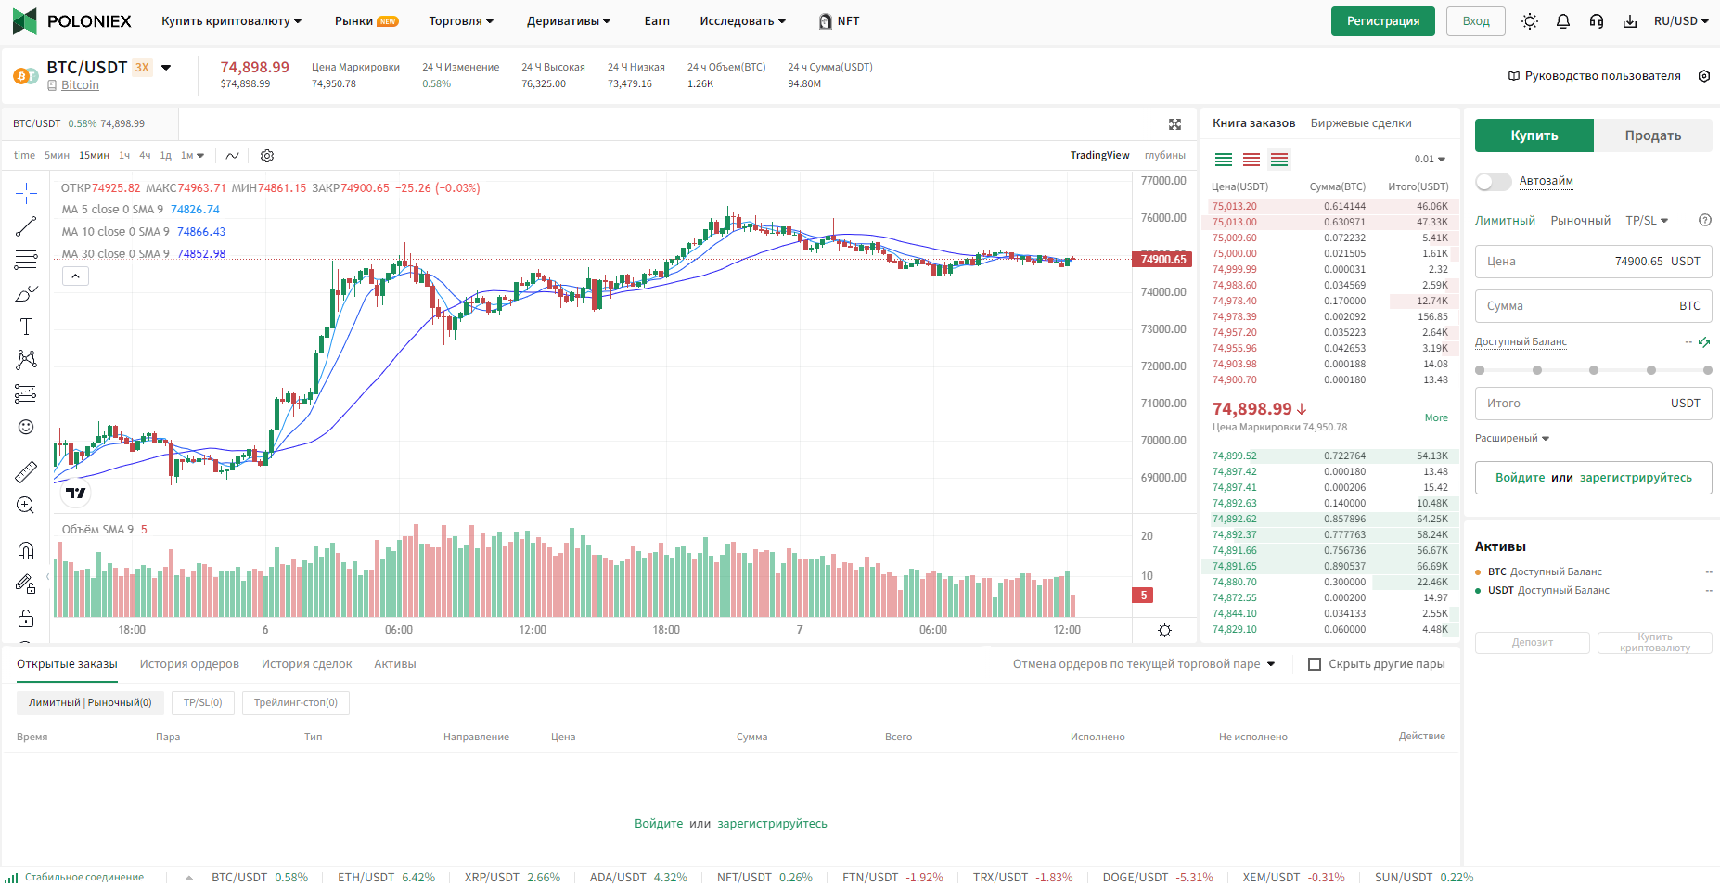Set amount slider to midpoint dot
1720x886 pixels.
[x=1594, y=370]
